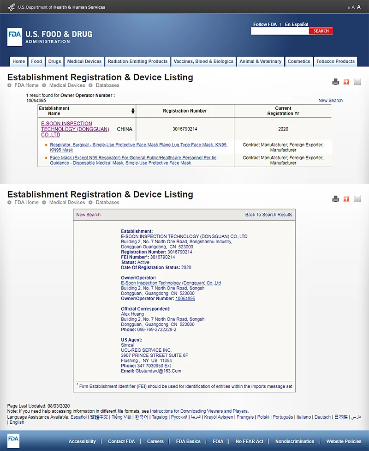Click New Search above results table
Image resolution: width=369 pixels, height=451 pixels.
click(331, 100)
